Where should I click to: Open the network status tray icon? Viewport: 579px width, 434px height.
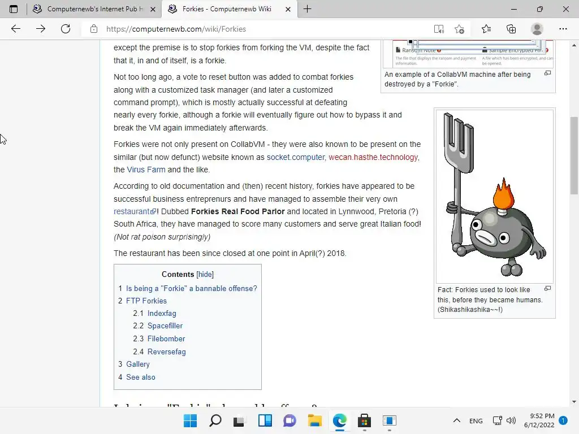pyautogui.click(x=498, y=420)
